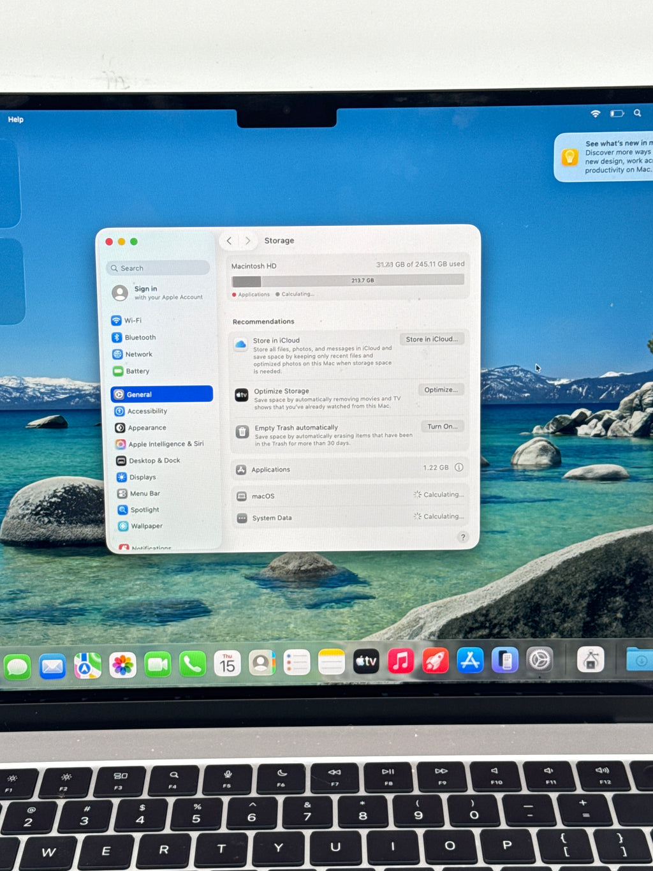Click the "Optimize..." button for Optimize Storage
Viewport: 653px width, 871px height.
coord(441,390)
